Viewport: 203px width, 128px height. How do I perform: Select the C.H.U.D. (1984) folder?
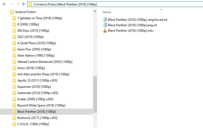33,124
